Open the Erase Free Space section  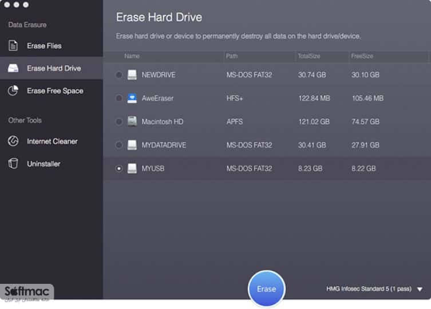click(52, 91)
